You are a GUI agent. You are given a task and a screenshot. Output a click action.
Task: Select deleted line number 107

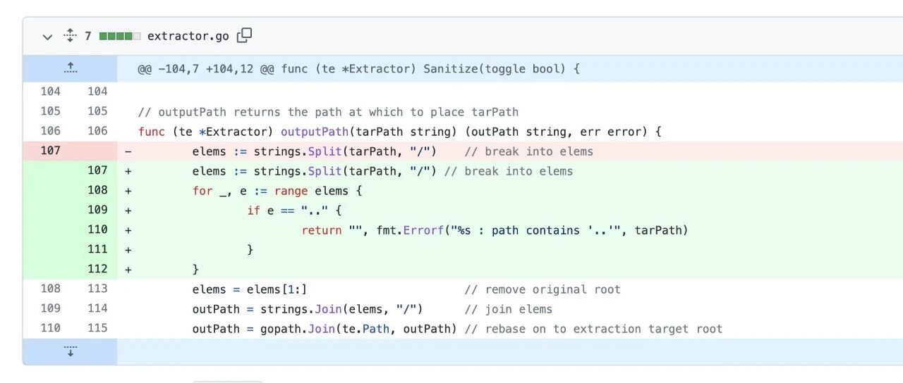tap(50, 151)
